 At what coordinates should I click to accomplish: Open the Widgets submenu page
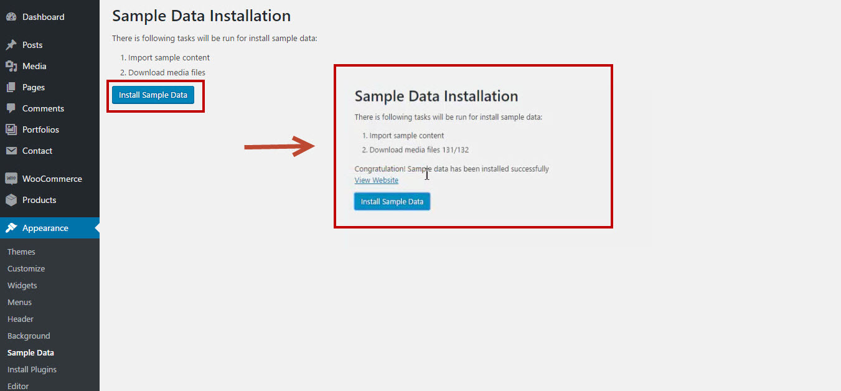pos(22,285)
